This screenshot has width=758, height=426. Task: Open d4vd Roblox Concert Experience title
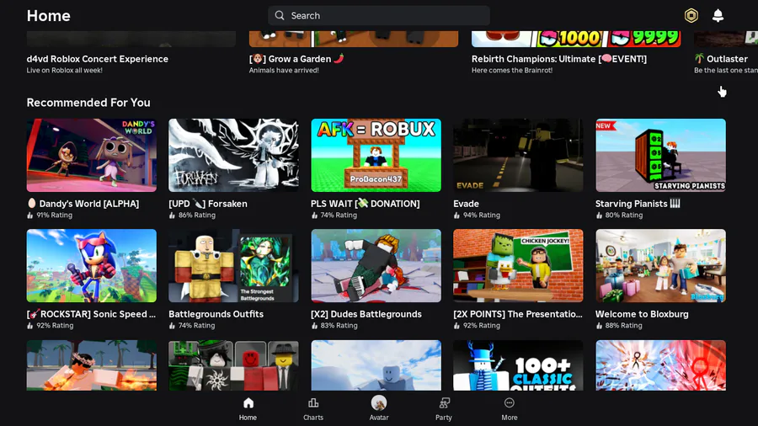tap(98, 59)
